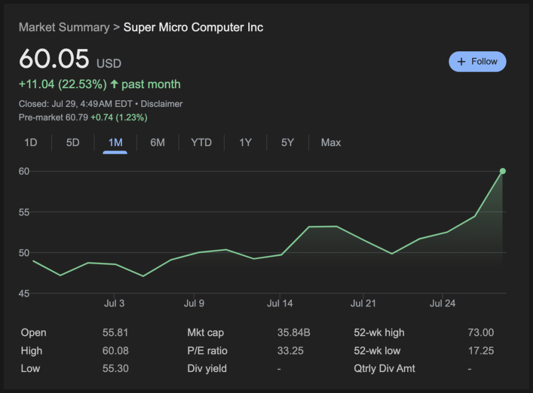Click the Follow button
This screenshot has width=533, height=393.
pyautogui.click(x=477, y=62)
